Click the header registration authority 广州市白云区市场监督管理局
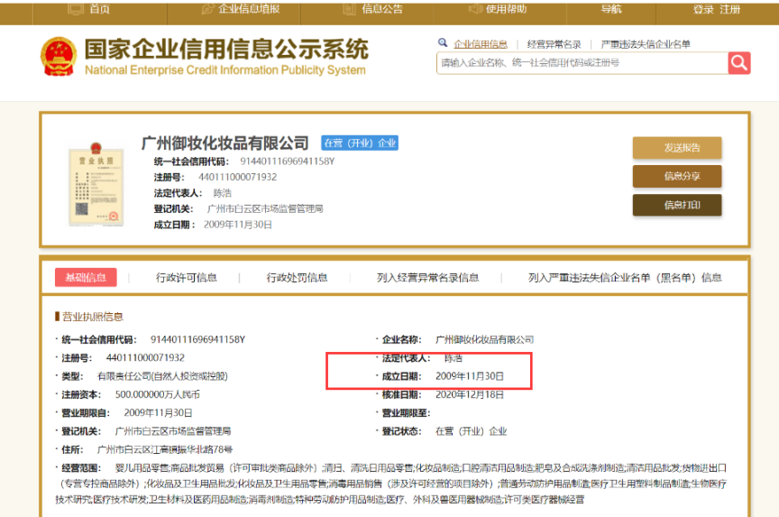Image resolution: width=779 pixels, height=517 pixels. pos(265,208)
